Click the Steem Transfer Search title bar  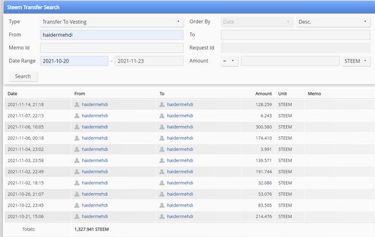pos(189,7)
